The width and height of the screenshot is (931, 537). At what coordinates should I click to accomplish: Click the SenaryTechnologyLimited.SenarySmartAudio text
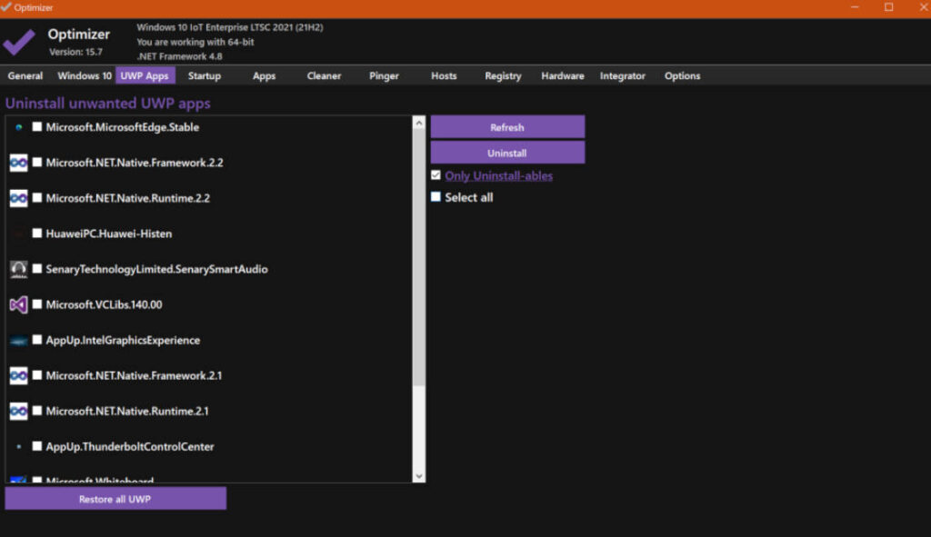click(156, 269)
